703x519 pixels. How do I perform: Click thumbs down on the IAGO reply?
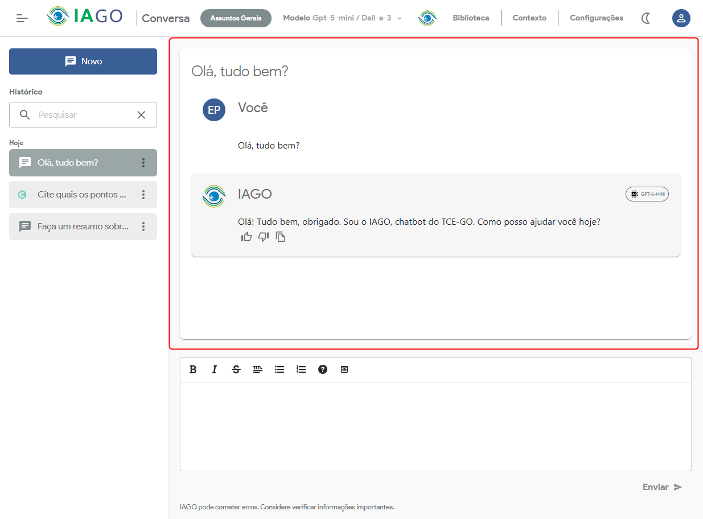point(264,237)
